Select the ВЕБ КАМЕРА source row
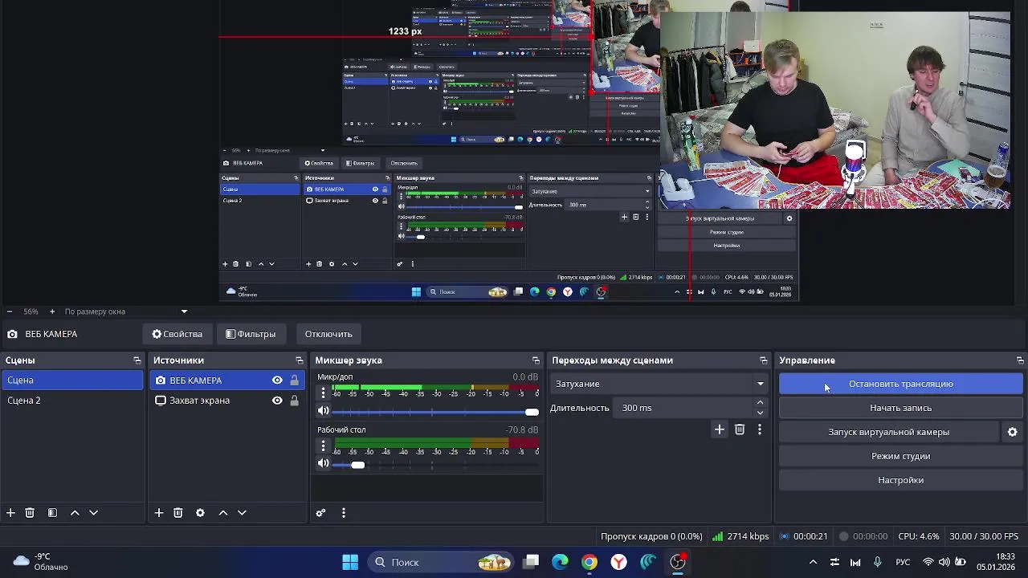 tap(227, 381)
